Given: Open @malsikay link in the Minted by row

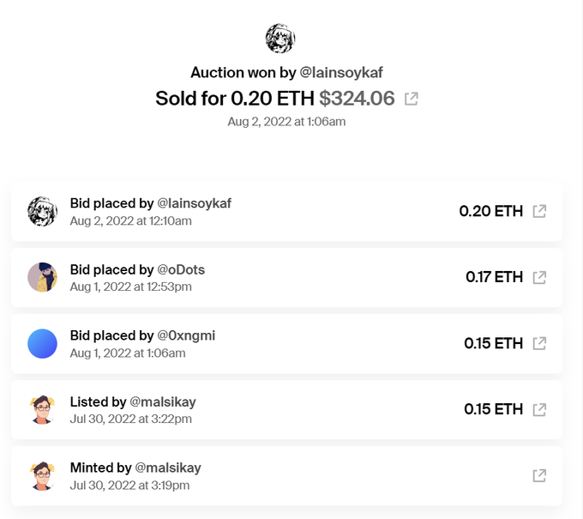Looking at the screenshot, I should pyautogui.click(x=169, y=468).
